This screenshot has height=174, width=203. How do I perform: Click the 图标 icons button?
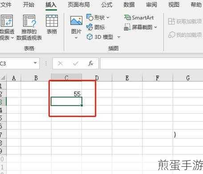[x=96, y=27]
